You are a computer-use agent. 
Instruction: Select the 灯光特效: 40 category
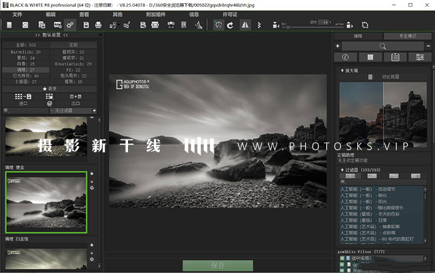[26, 75]
